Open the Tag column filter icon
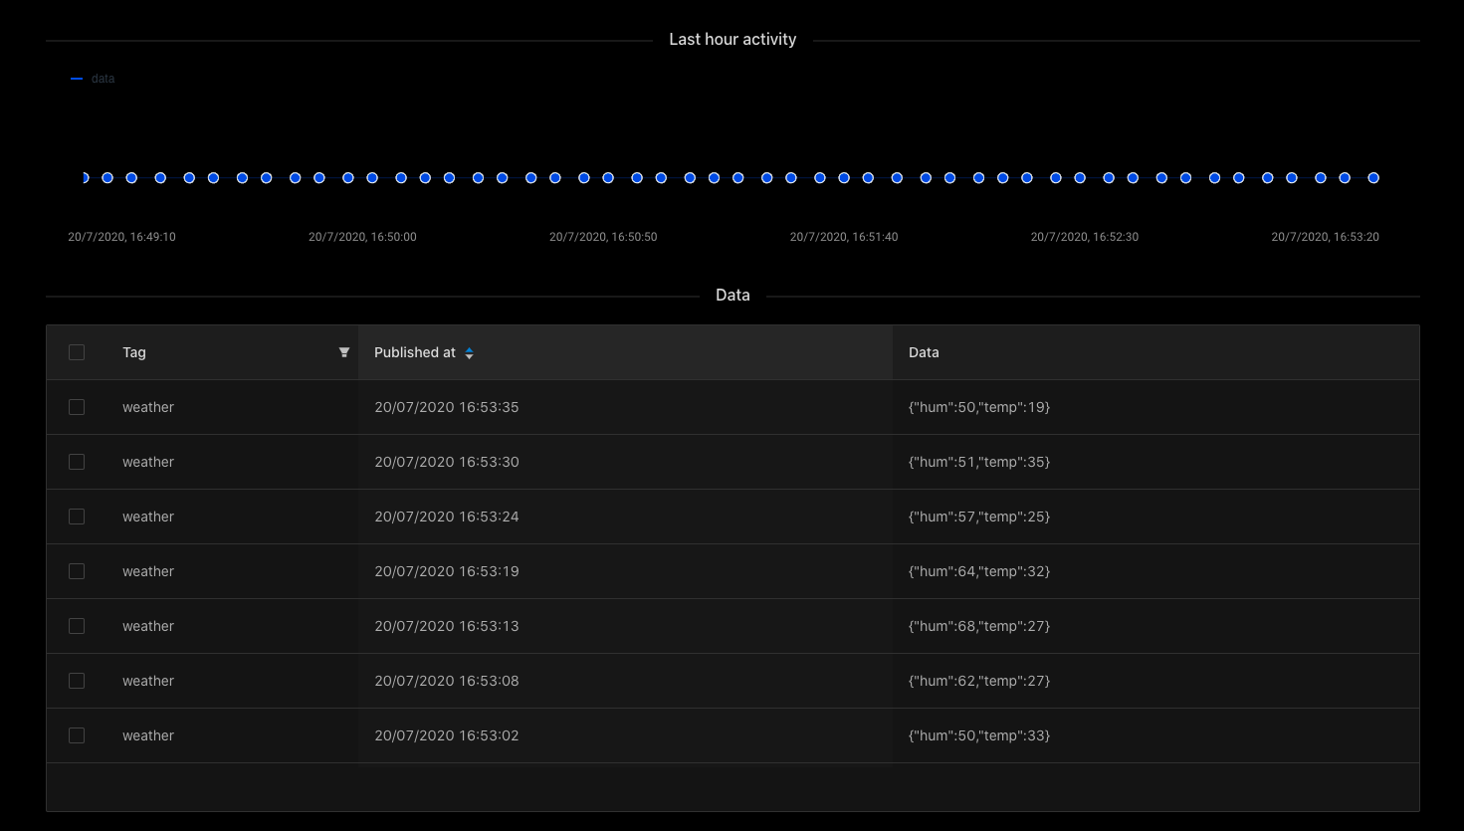The image size is (1464, 831). pyautogui.click(x=344, y=352)
